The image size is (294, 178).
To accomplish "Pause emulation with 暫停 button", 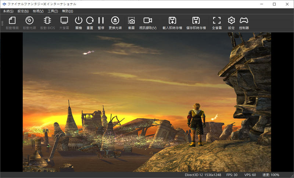I will pyautogui.click(x=101, y=23).
